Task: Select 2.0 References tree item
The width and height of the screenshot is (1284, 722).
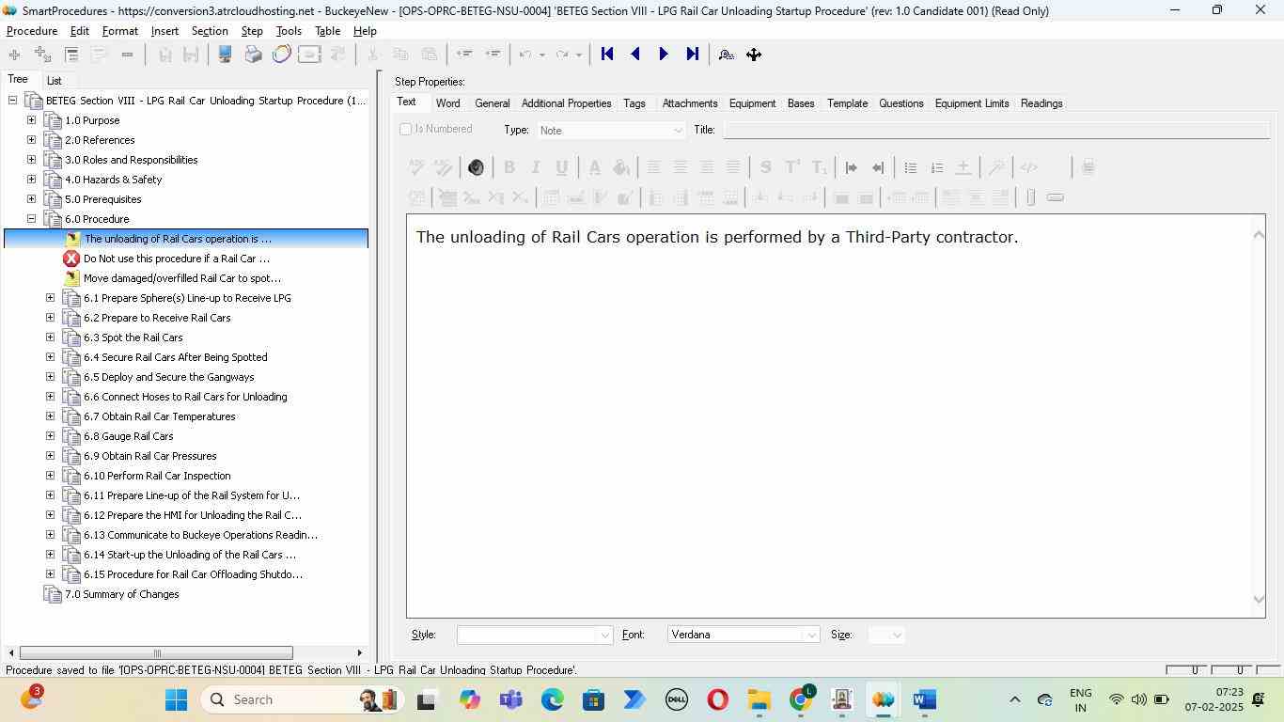Action: point(100,140)
